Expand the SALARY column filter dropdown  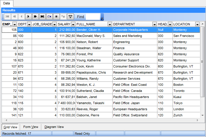(x=73, y=24)
